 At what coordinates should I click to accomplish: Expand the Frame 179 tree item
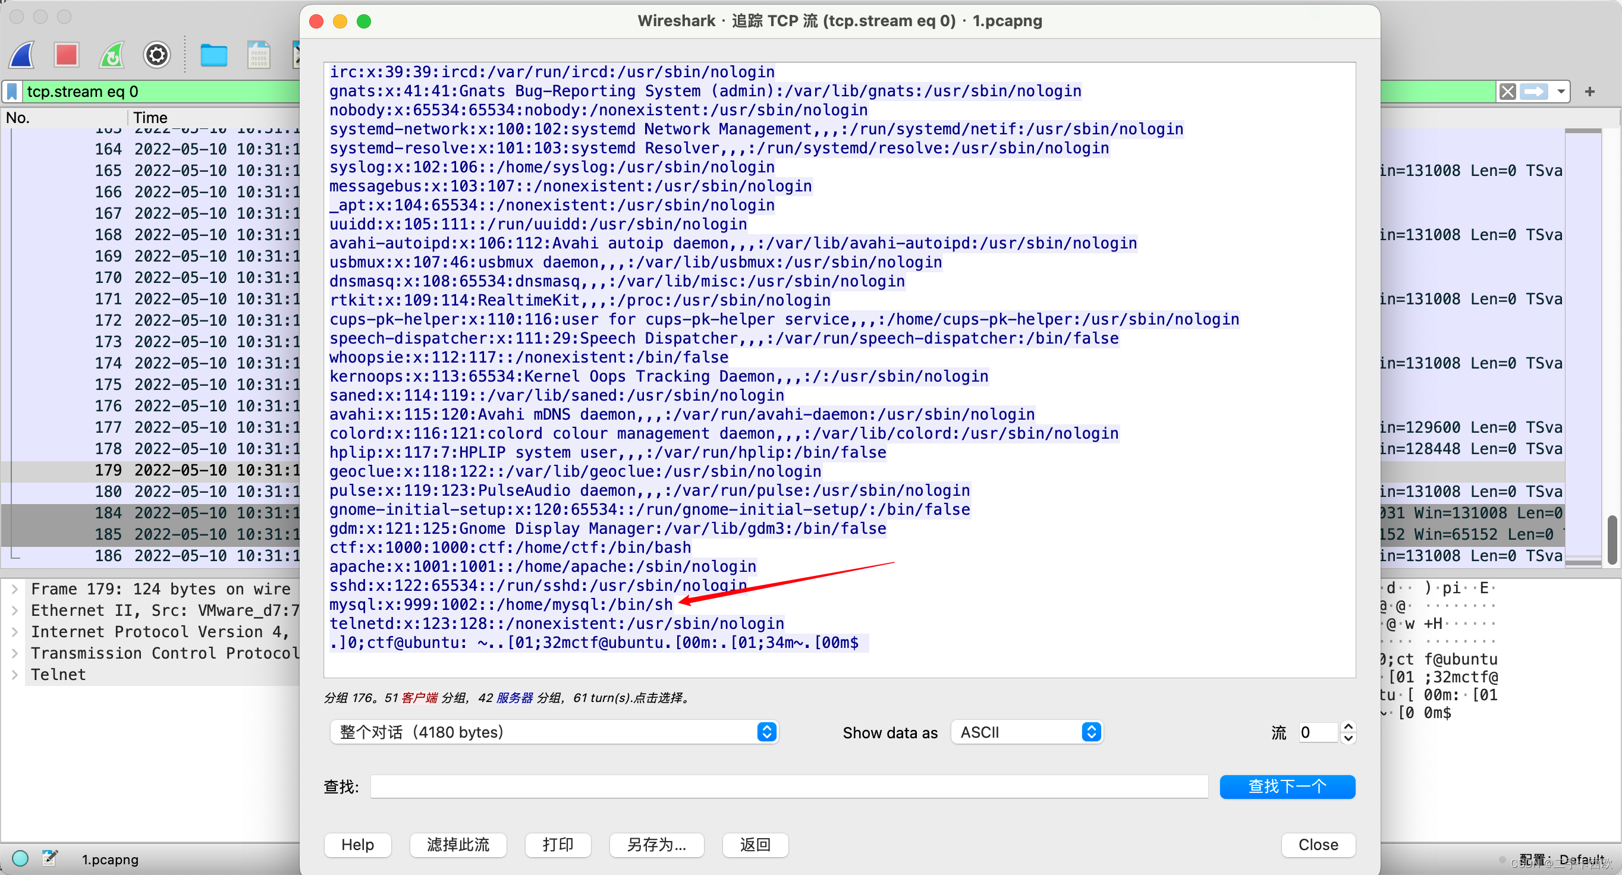14,589
